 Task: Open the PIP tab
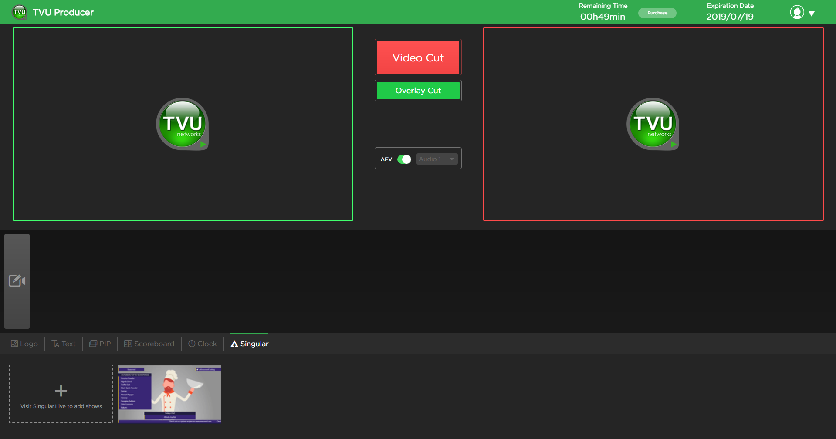100,344
